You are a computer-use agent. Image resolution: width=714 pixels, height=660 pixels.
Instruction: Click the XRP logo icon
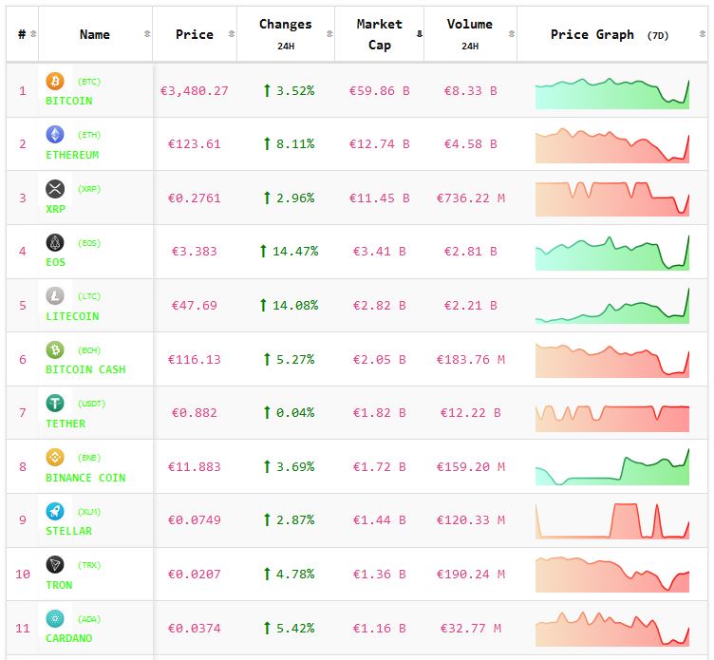click(x=55, y=189)
